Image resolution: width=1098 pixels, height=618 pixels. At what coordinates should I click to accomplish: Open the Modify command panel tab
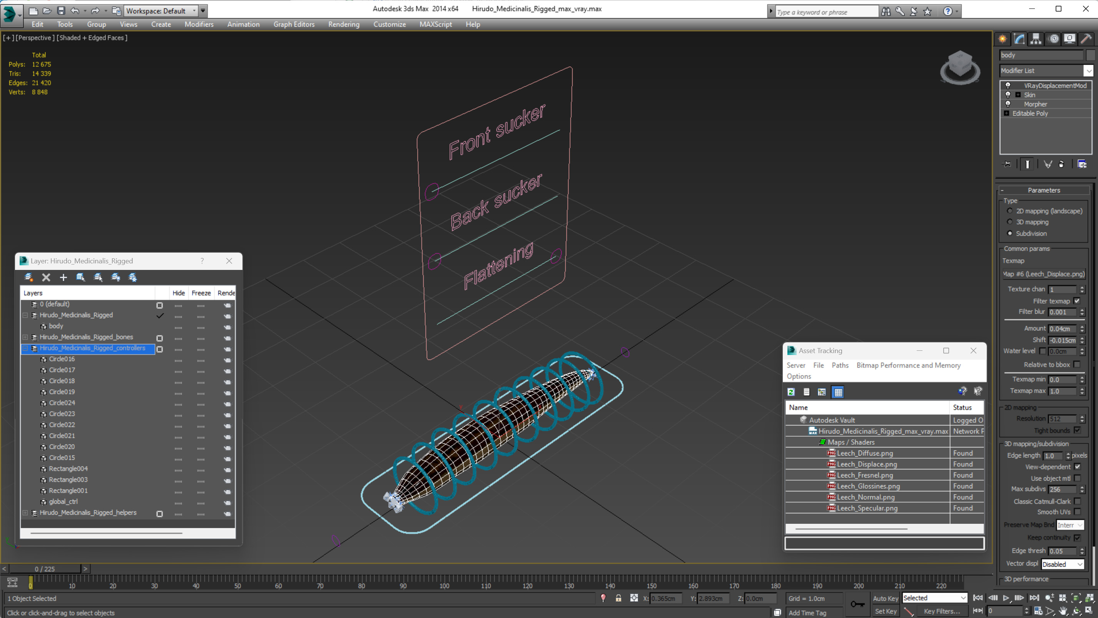(x=1019, y=39)
